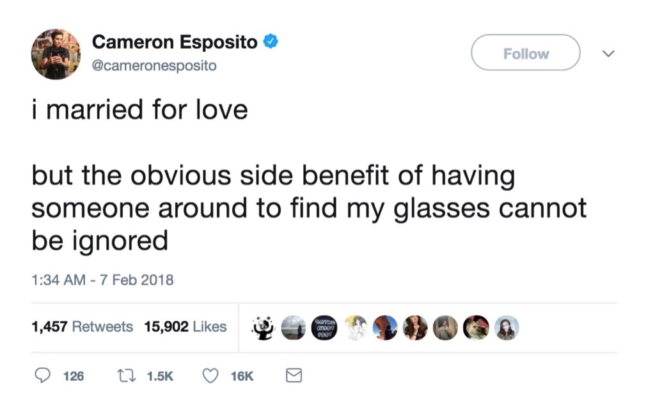Click the dog avatar among the likers
Viewport: 655px width, 416px height.
(x=476, y=327)
